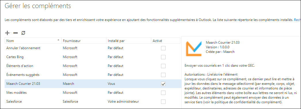
Task: Activate the Événements suggérés checkbox
Action: point(163,75)
